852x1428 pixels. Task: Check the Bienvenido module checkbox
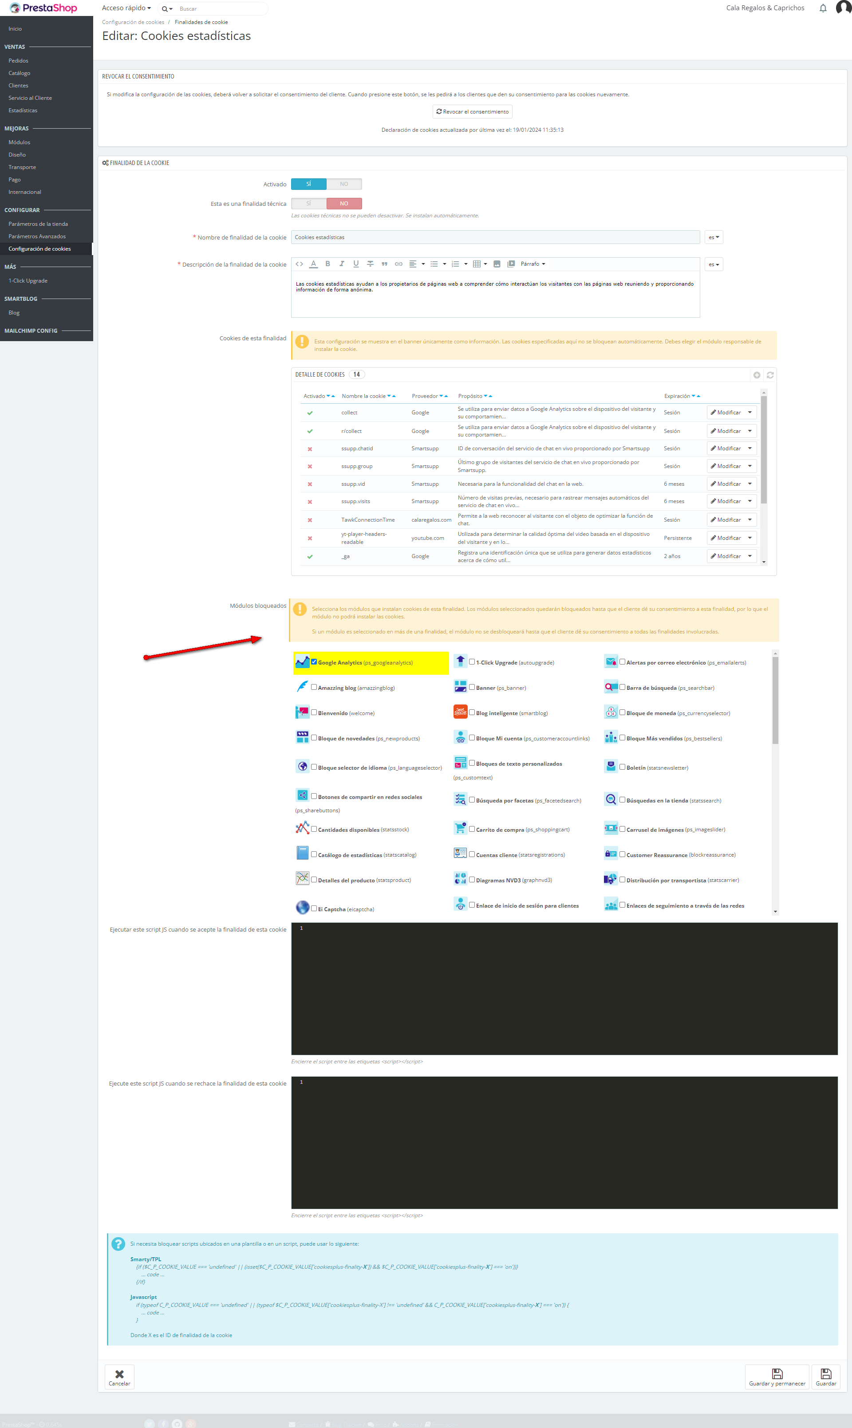pos(314,712)
